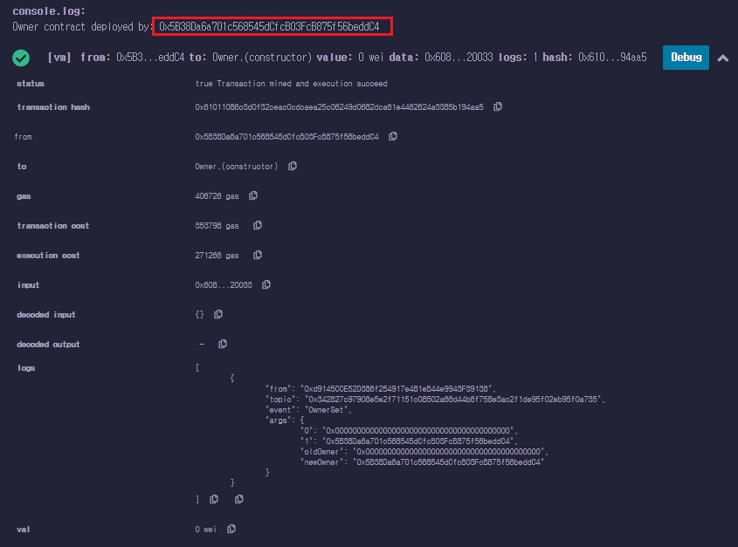Click first copy icon below logs array
Screen dimensions: 738x547
click(216, 499)
